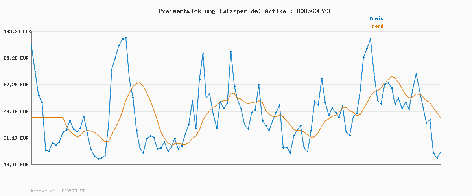Click the 103.24 EUR axis label

click(x=17, y=31)
